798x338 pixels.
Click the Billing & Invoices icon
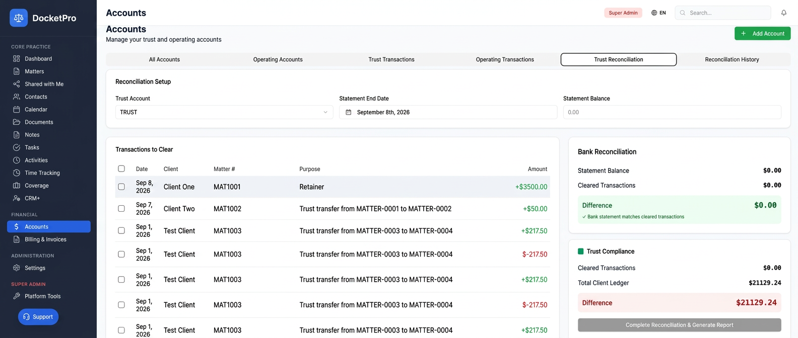pos(17,239)
